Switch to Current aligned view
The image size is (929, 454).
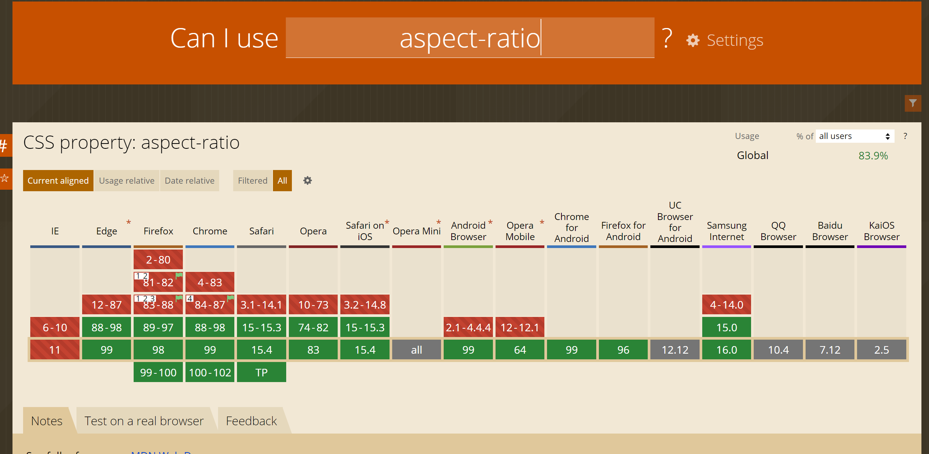[x=58, y=181]
